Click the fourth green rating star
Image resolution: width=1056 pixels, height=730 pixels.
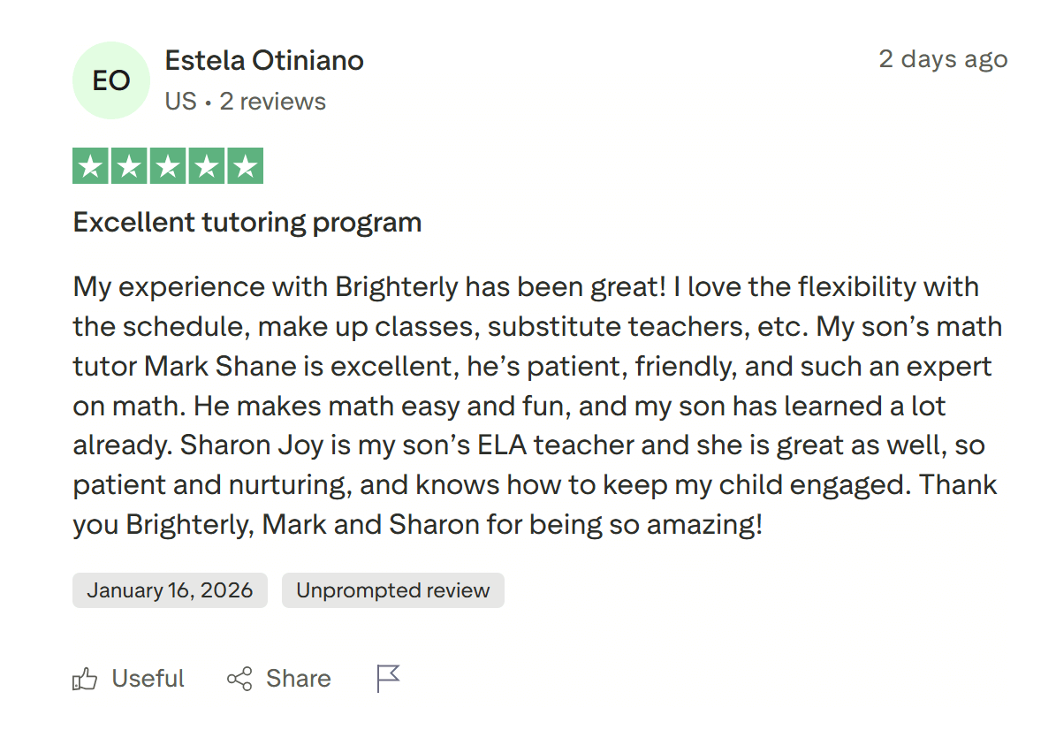207,167
